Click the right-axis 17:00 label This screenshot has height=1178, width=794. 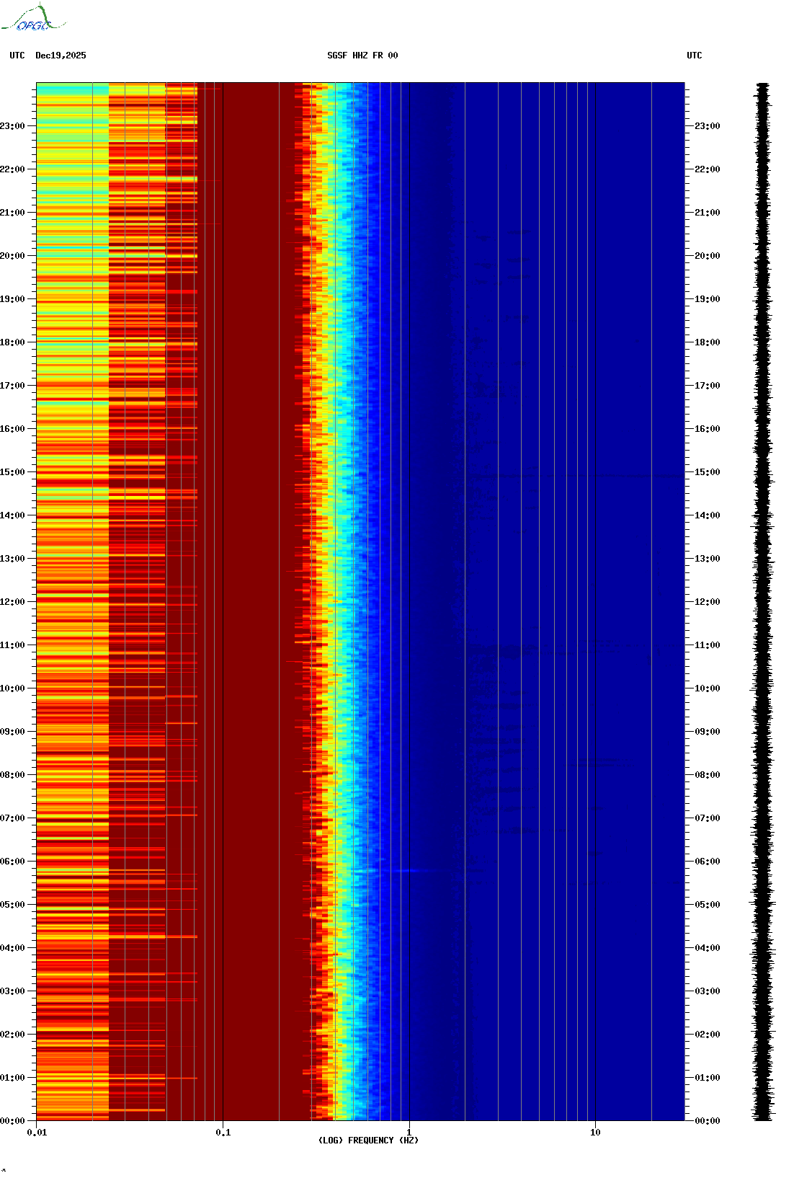pos(708,386)
